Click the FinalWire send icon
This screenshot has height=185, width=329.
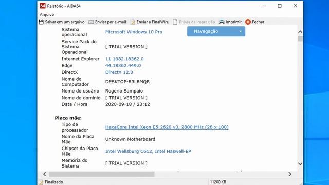pos(133,22)
